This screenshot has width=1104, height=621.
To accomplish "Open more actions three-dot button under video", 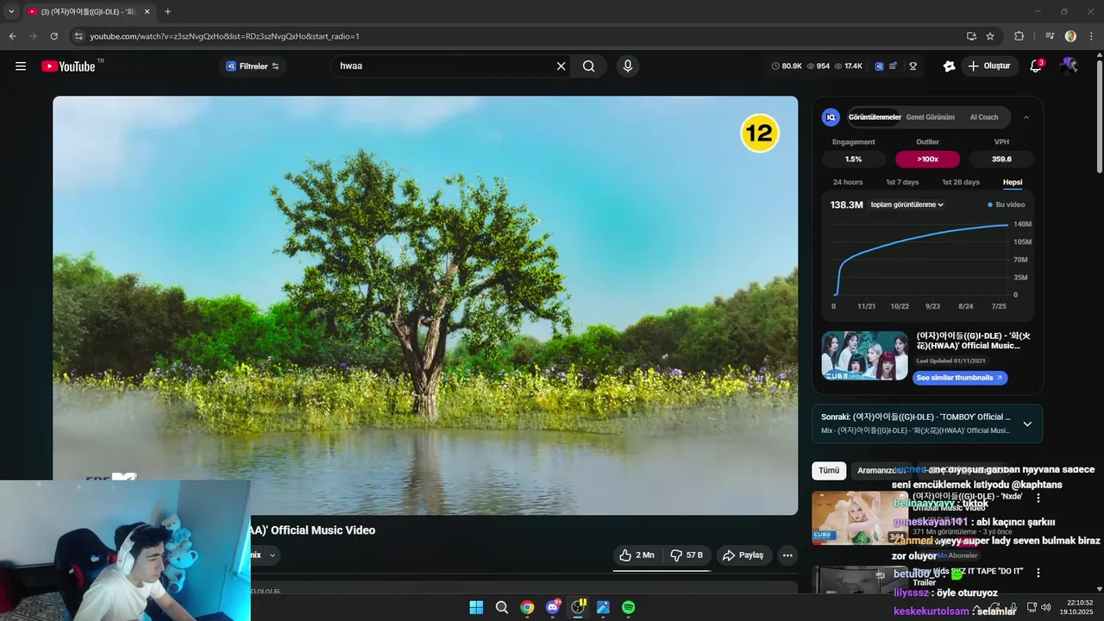I will (787, 555).
